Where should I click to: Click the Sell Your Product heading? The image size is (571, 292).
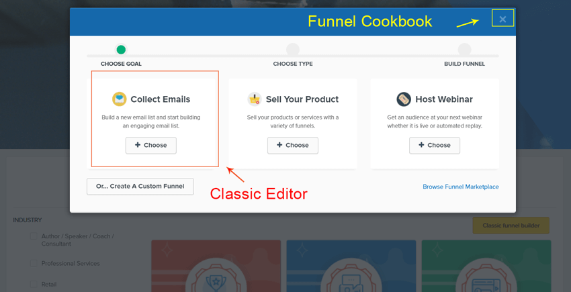(302, 99)
